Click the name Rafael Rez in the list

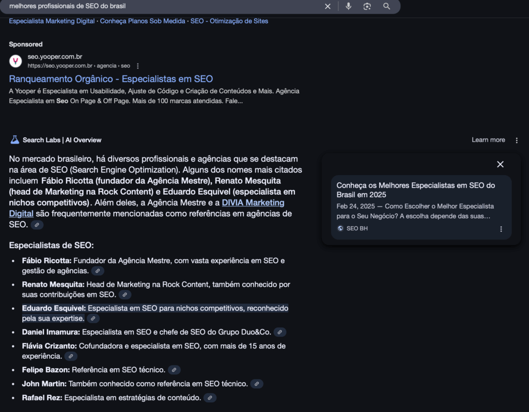42,398
